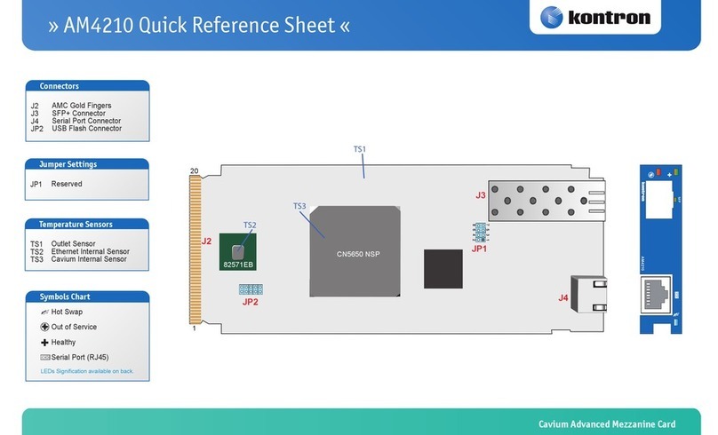Click the red J2 label on board

206,241
